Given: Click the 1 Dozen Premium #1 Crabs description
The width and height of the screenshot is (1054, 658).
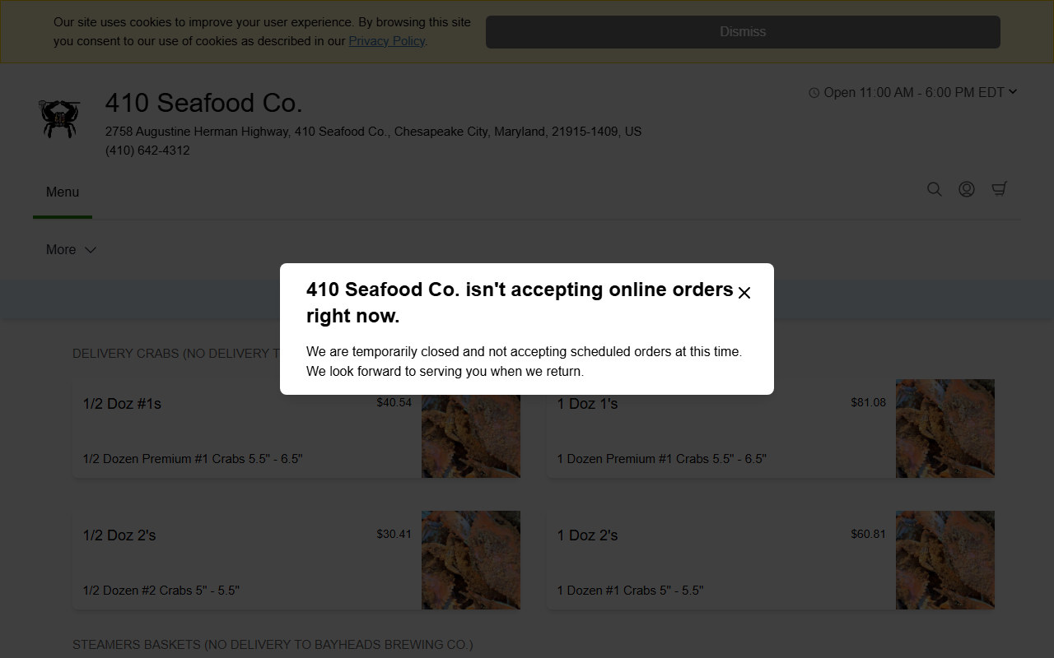Looking at the screenshot, I should pos(661,459).
